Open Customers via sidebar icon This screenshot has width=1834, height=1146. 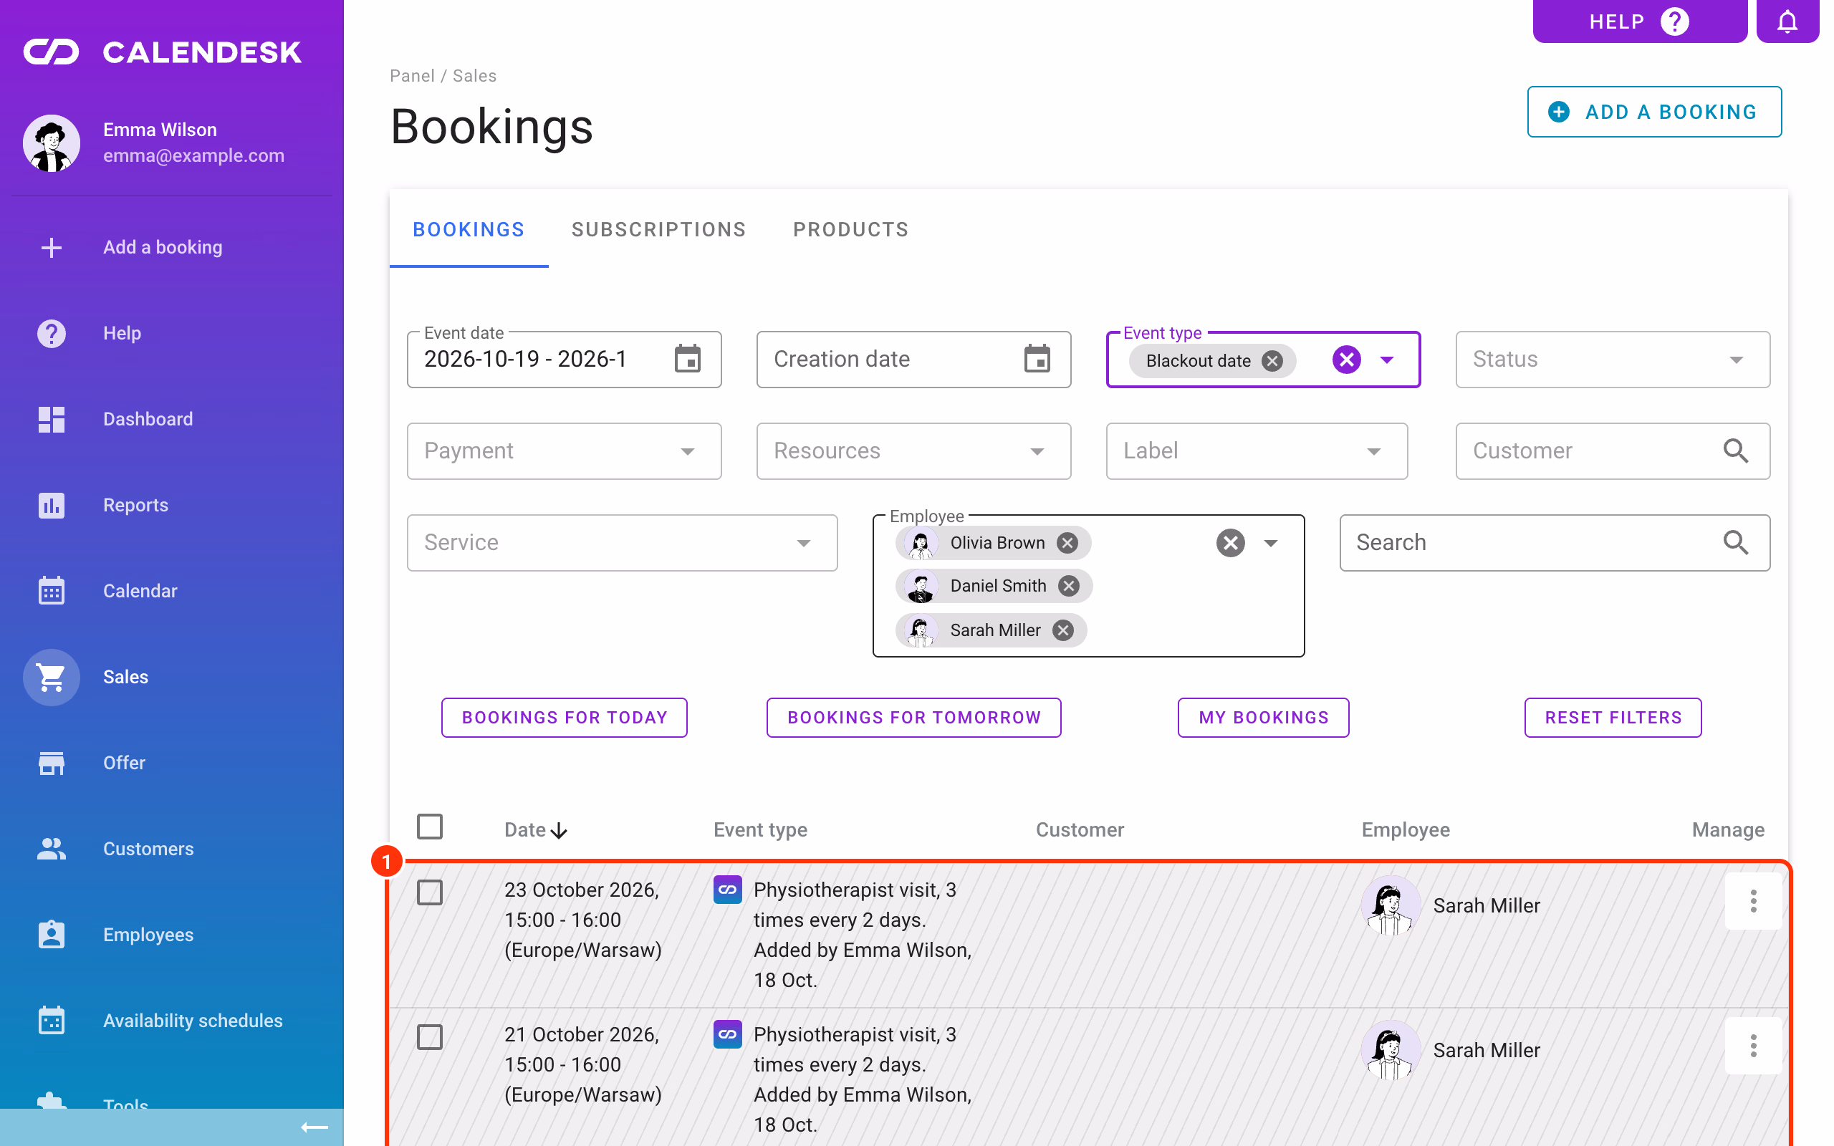pyautogui.click(x=52, y=848)
